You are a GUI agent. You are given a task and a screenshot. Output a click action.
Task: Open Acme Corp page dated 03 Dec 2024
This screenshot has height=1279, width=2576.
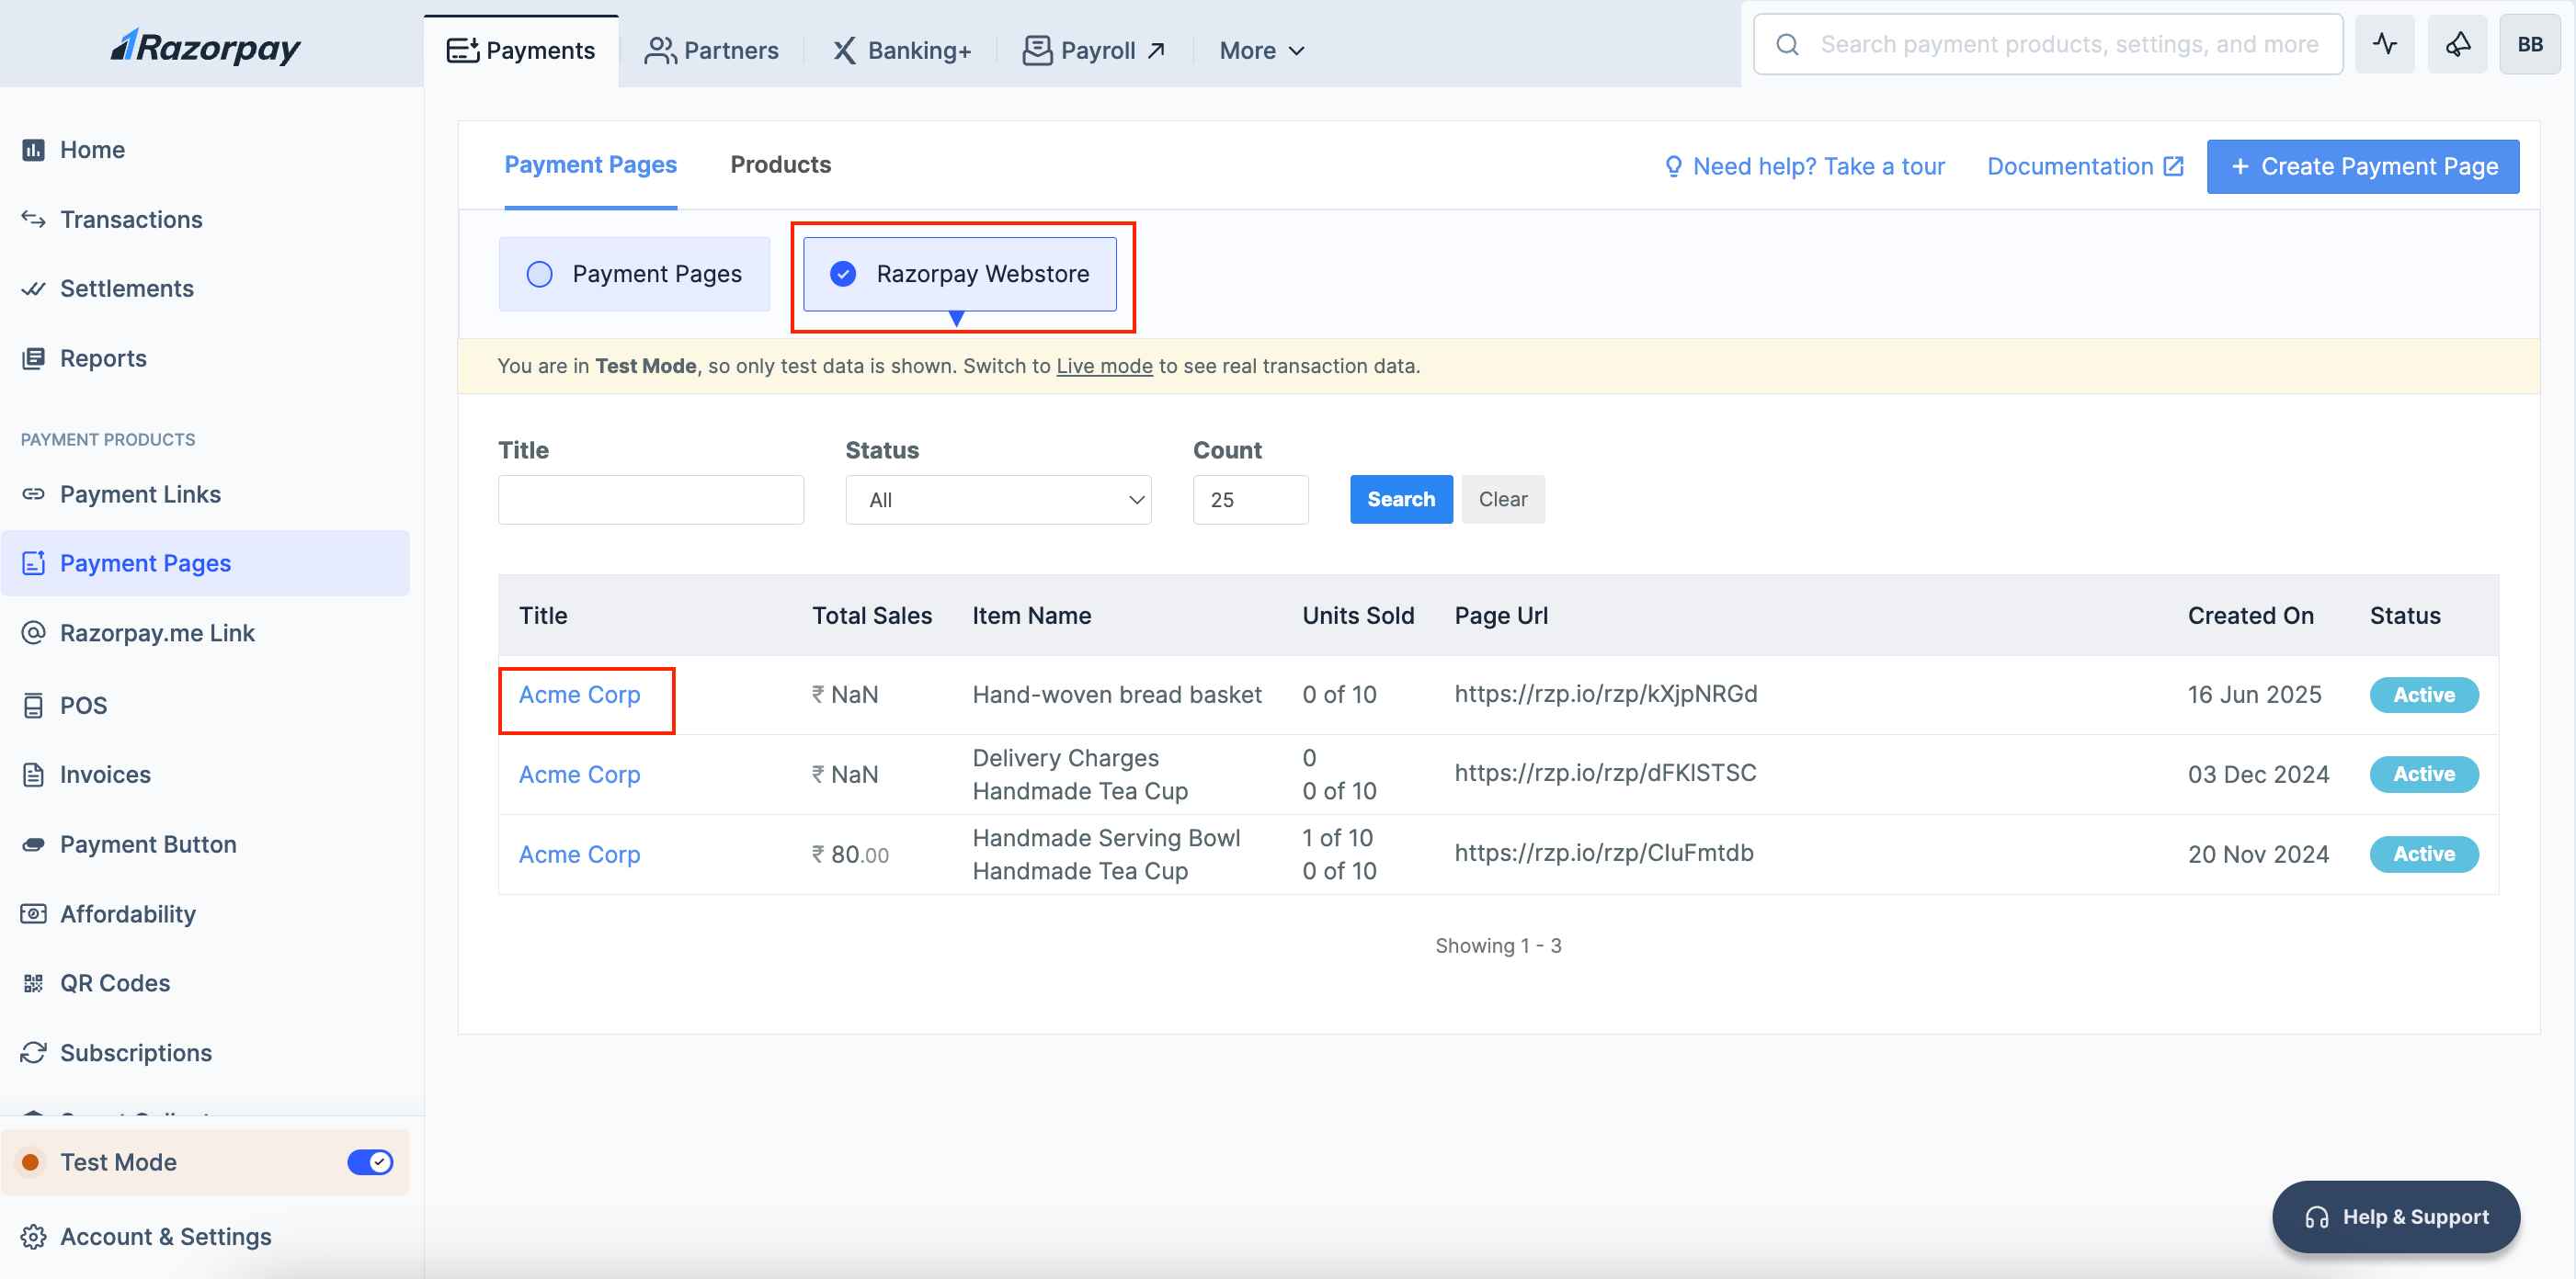pos(579,775)
